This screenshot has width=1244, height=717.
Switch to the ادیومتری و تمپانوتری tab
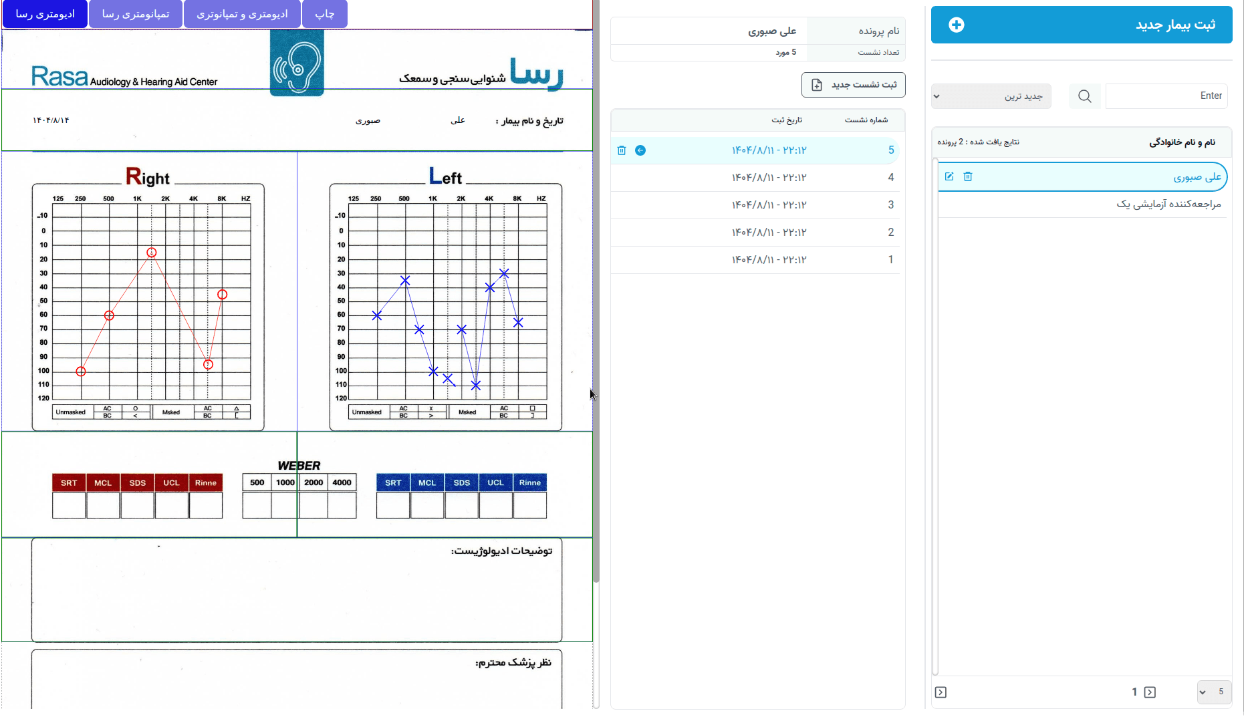(x=242, y=13)
